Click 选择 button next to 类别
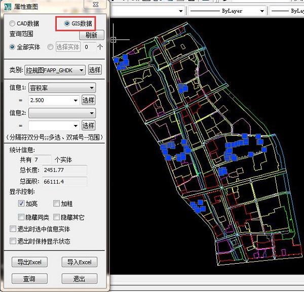Image resolution: width=304 pixels, height=292 pixels. click(95, 70)
